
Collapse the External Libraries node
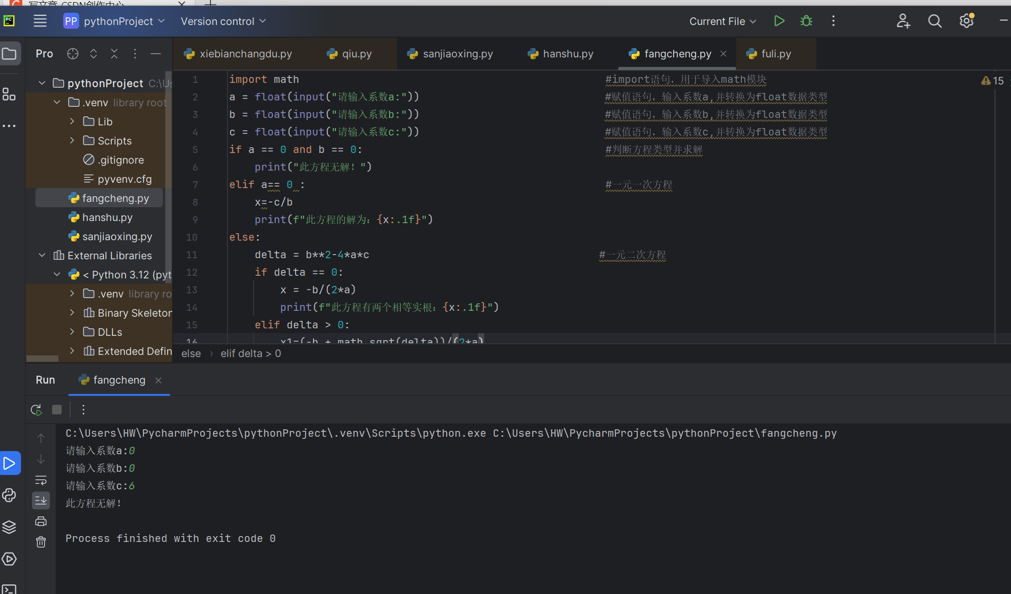pyautogui.click(x=42, y=255)
